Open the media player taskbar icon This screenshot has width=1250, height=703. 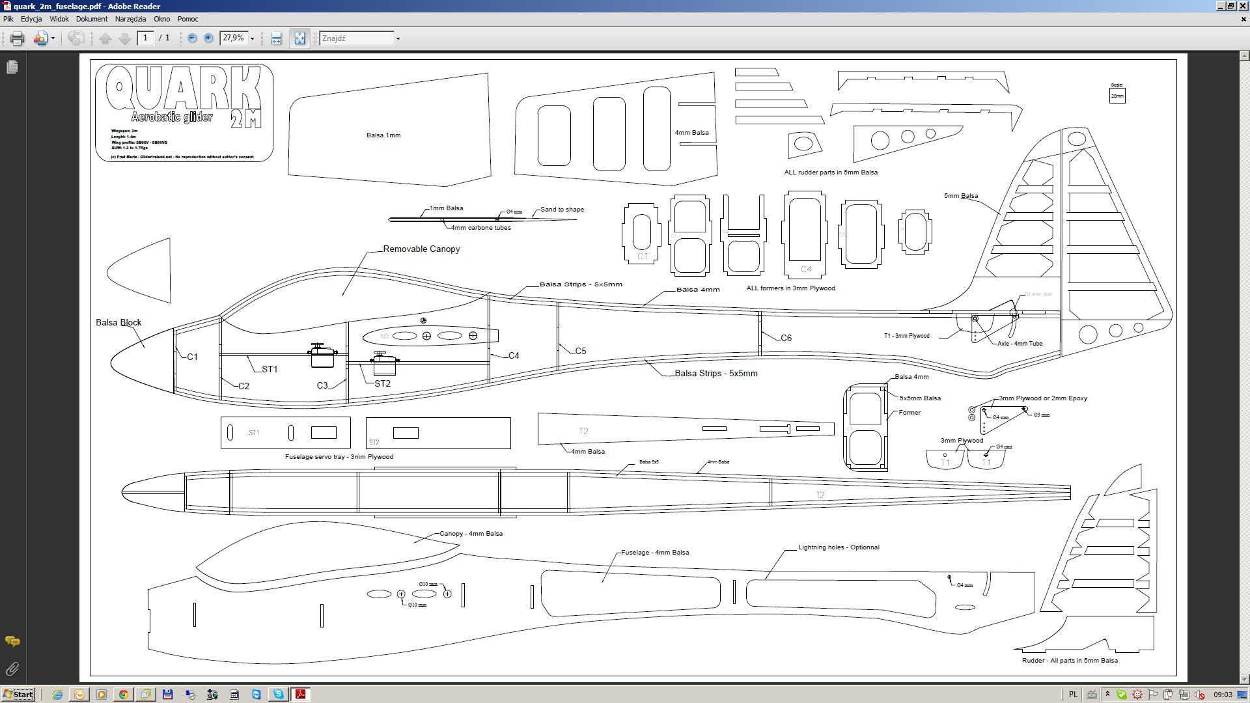(x=102, y=695)
